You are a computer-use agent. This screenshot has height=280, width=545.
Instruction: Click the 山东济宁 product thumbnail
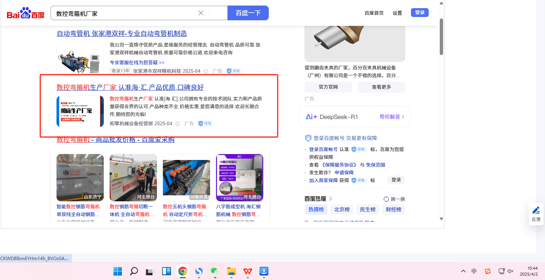[80, 177]
